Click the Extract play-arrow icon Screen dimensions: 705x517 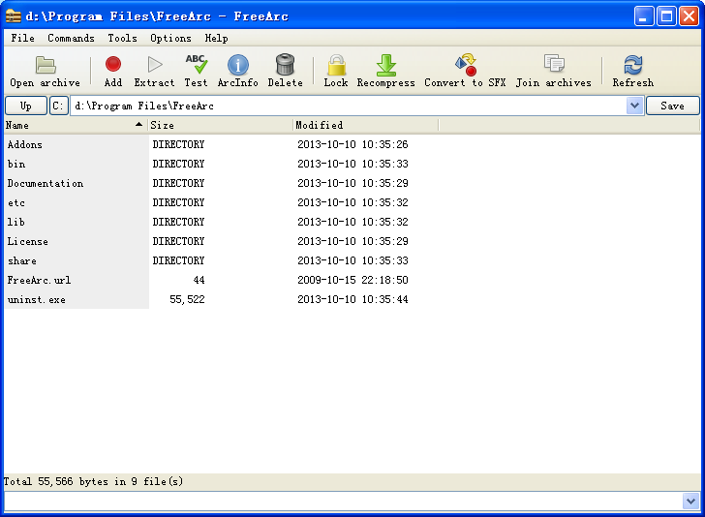(x=155, y=64)
